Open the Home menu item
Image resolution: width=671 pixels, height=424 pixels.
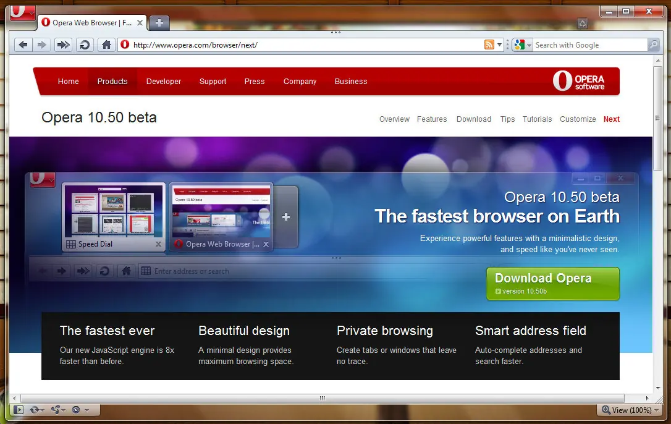69,82
